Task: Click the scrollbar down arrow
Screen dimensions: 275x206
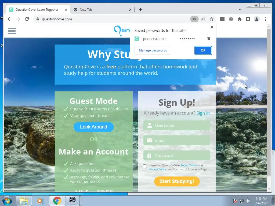Action: [269, 189]
